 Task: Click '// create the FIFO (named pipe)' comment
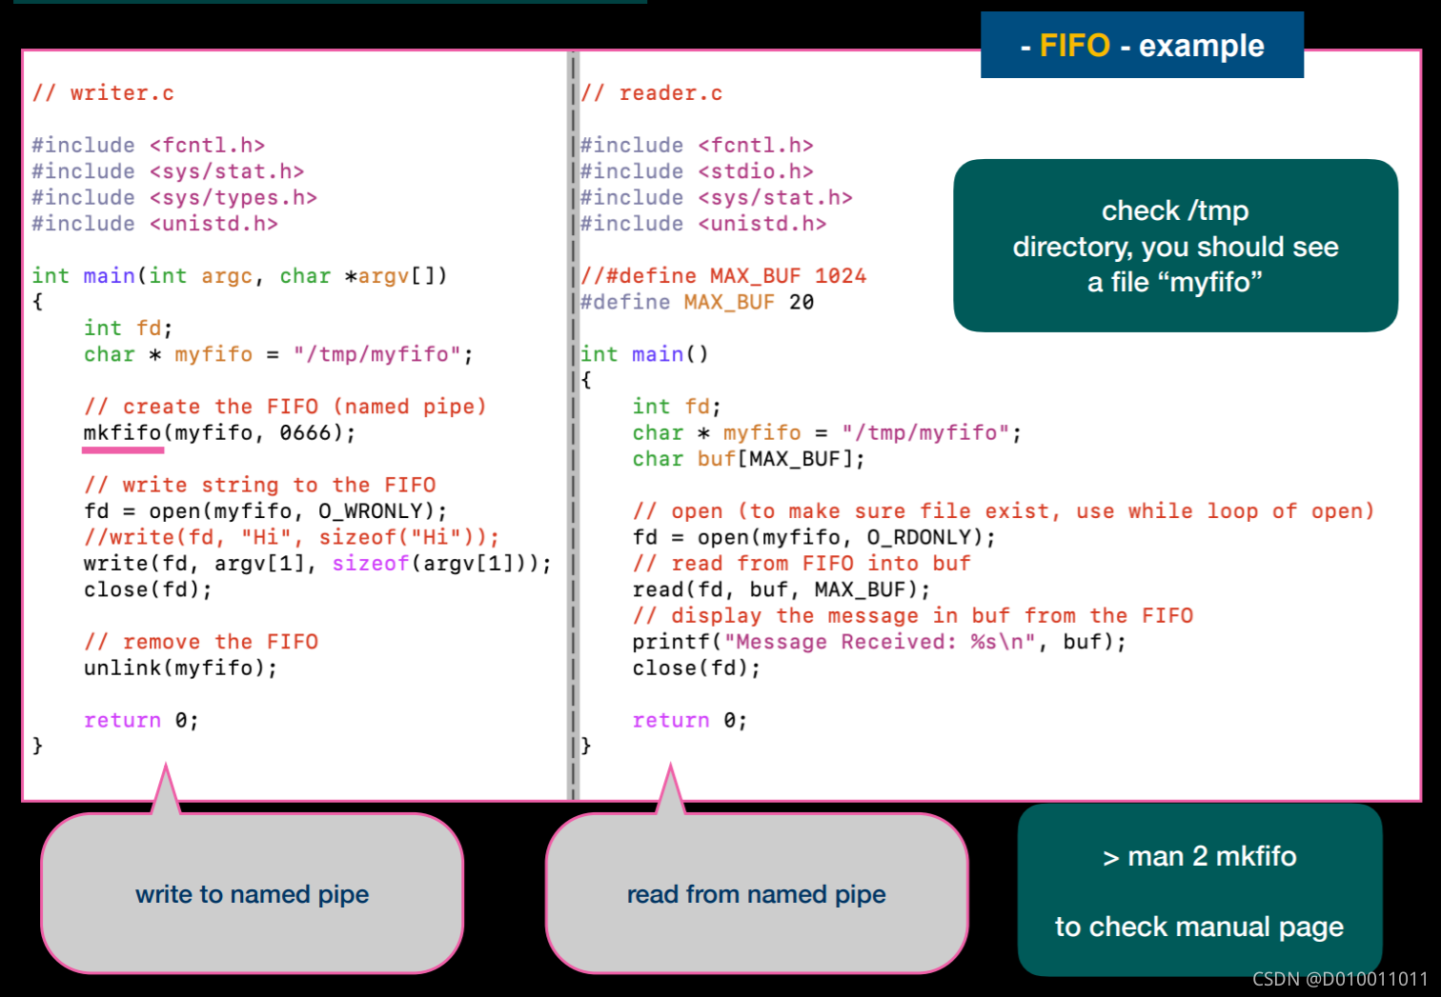[x=285, y=407]
